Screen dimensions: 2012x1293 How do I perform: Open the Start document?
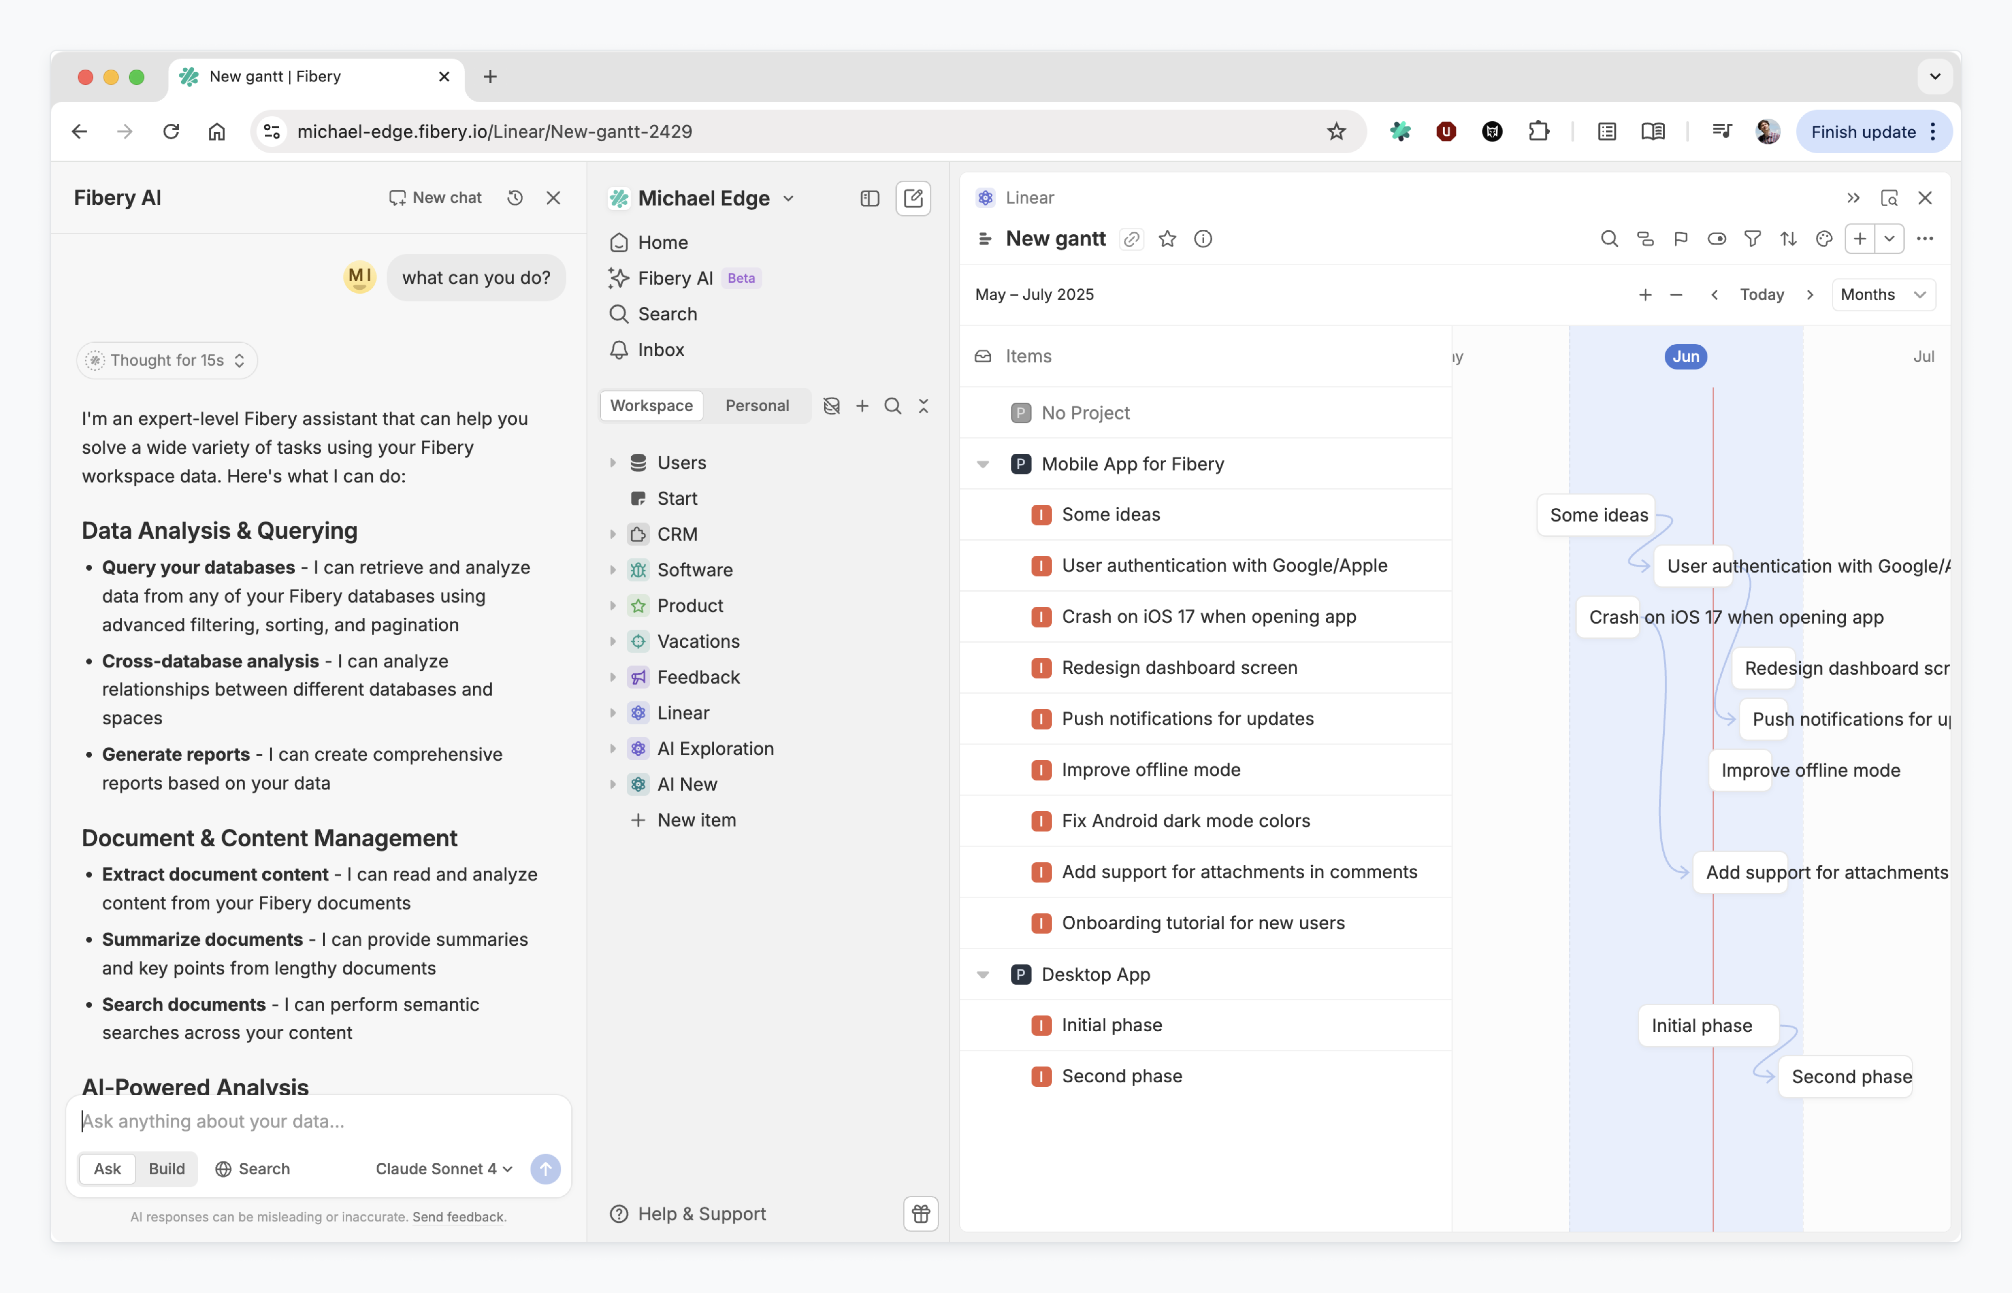tap(677, 499)
